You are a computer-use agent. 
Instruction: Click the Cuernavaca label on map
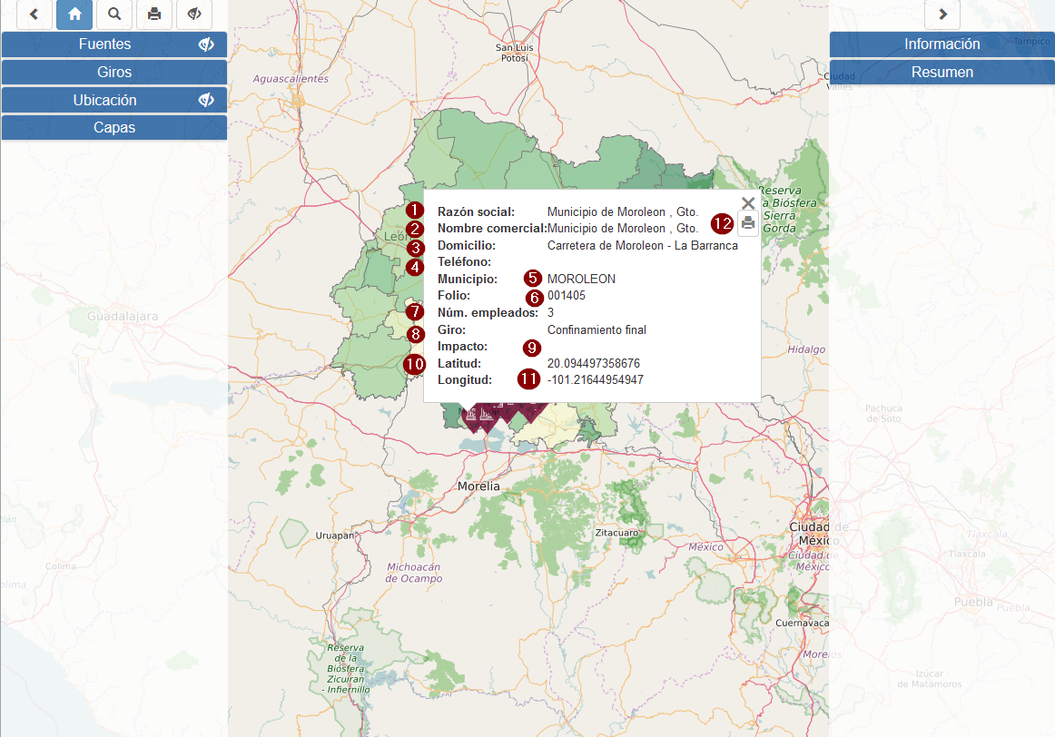point(802,624)
